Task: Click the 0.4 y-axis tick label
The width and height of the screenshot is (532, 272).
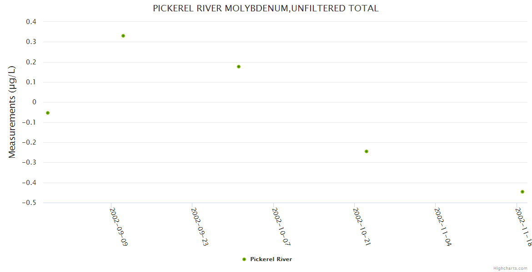Action: [32, 22]
